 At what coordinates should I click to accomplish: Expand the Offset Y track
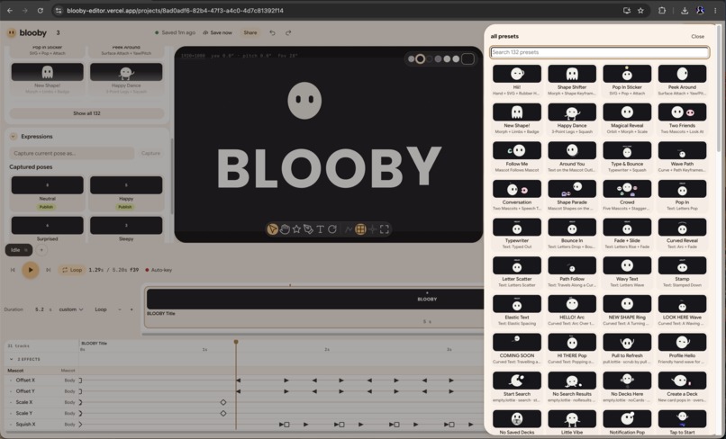pyautogui.click(x=11, y=391)
